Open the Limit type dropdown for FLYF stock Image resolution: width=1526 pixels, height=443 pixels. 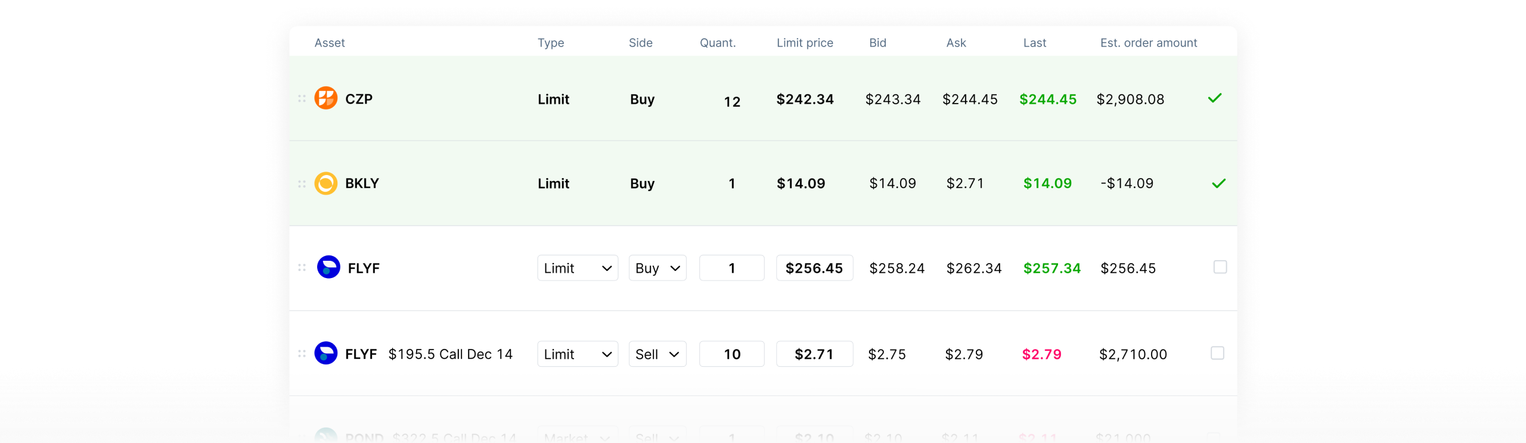(x=577, y=268)
